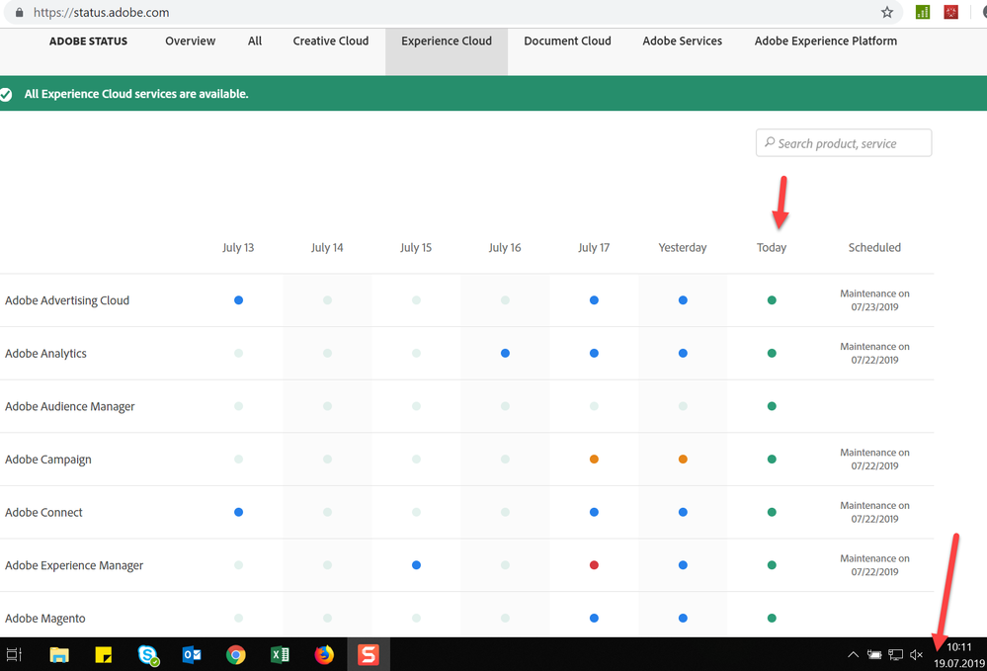Screen dimensions: 987x671
Task: Open Snagit editor from the taskbar
Action: (369, 655)
